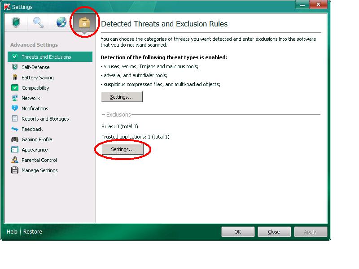Open the Scan magnifier tab
Viewport: 359px width, 269px height.
(x=39, y=22)
